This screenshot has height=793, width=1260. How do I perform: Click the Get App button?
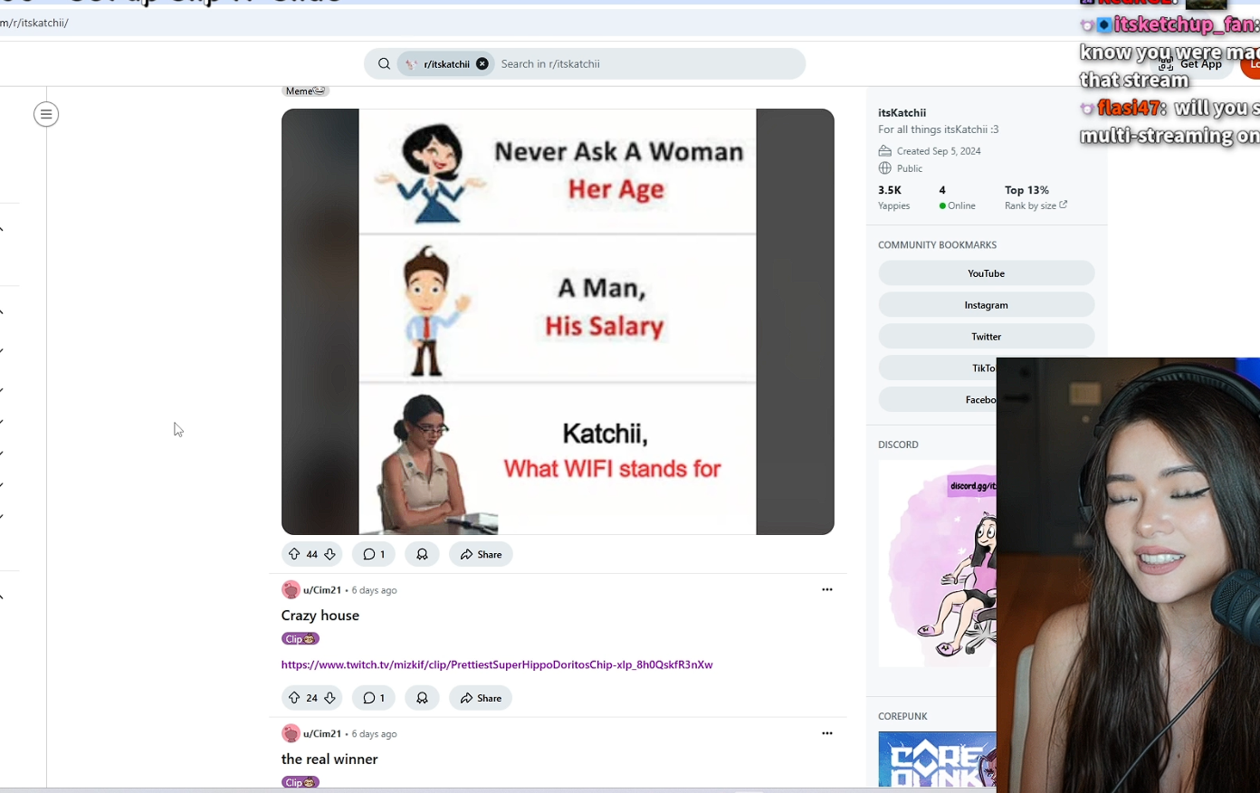1191,64
